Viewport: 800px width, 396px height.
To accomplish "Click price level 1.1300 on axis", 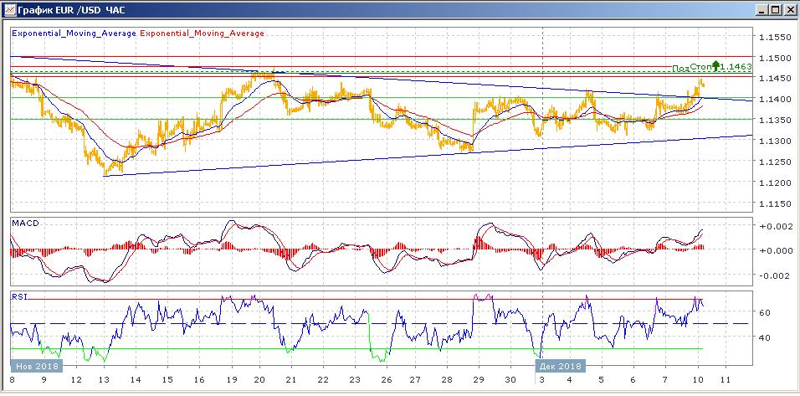I will [x=775, y=141].
